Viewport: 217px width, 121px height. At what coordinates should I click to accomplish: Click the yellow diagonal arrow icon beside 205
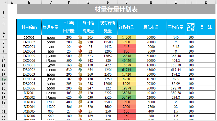(80, 37)
